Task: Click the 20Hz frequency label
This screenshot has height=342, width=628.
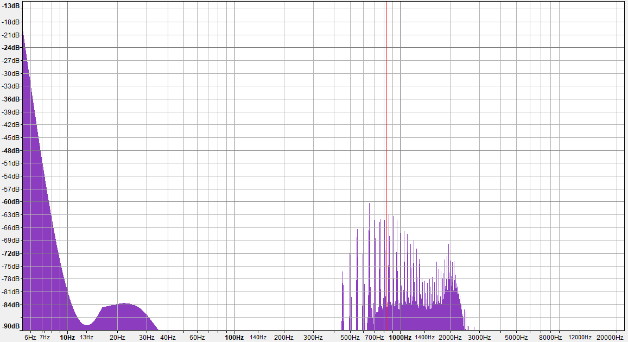Action: [x=117, y=338]
